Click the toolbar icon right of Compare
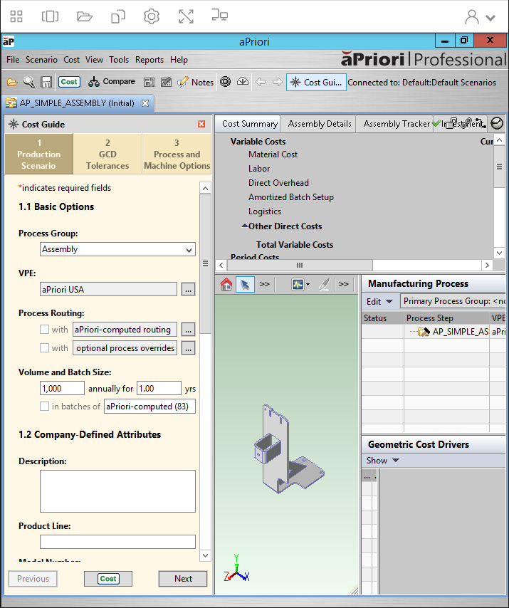 click(x=149, y=82)
